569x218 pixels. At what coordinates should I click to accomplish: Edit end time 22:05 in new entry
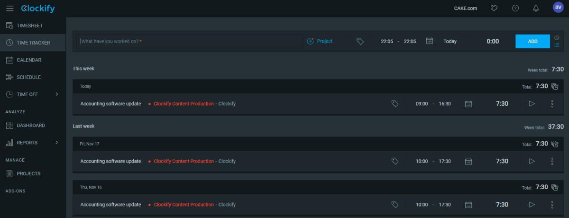410,41
